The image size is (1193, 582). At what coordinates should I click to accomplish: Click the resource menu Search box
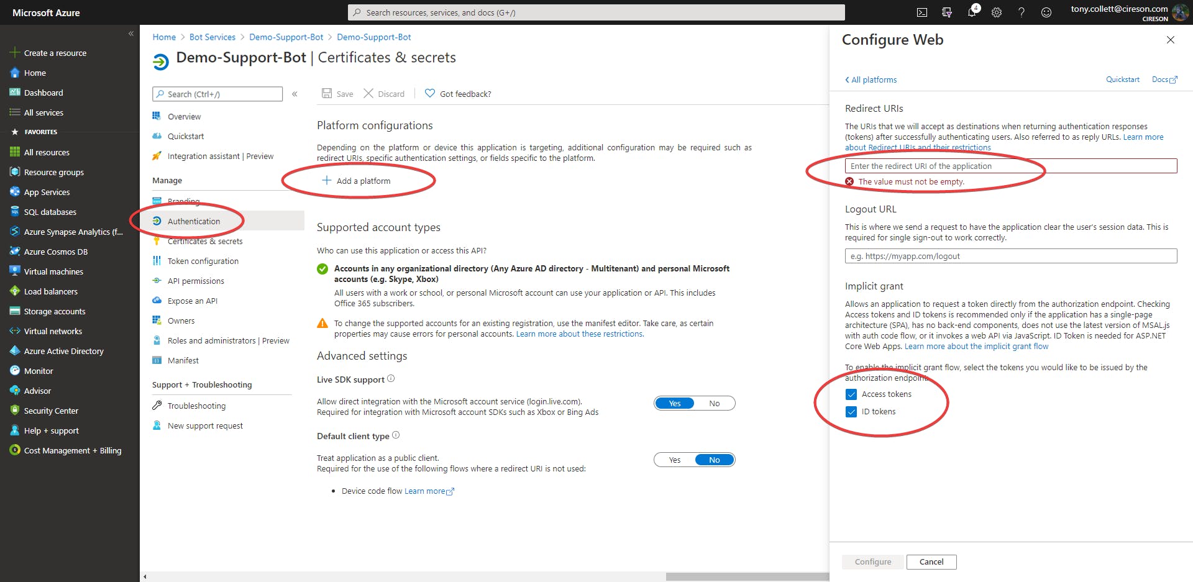[x=217, y=94]
